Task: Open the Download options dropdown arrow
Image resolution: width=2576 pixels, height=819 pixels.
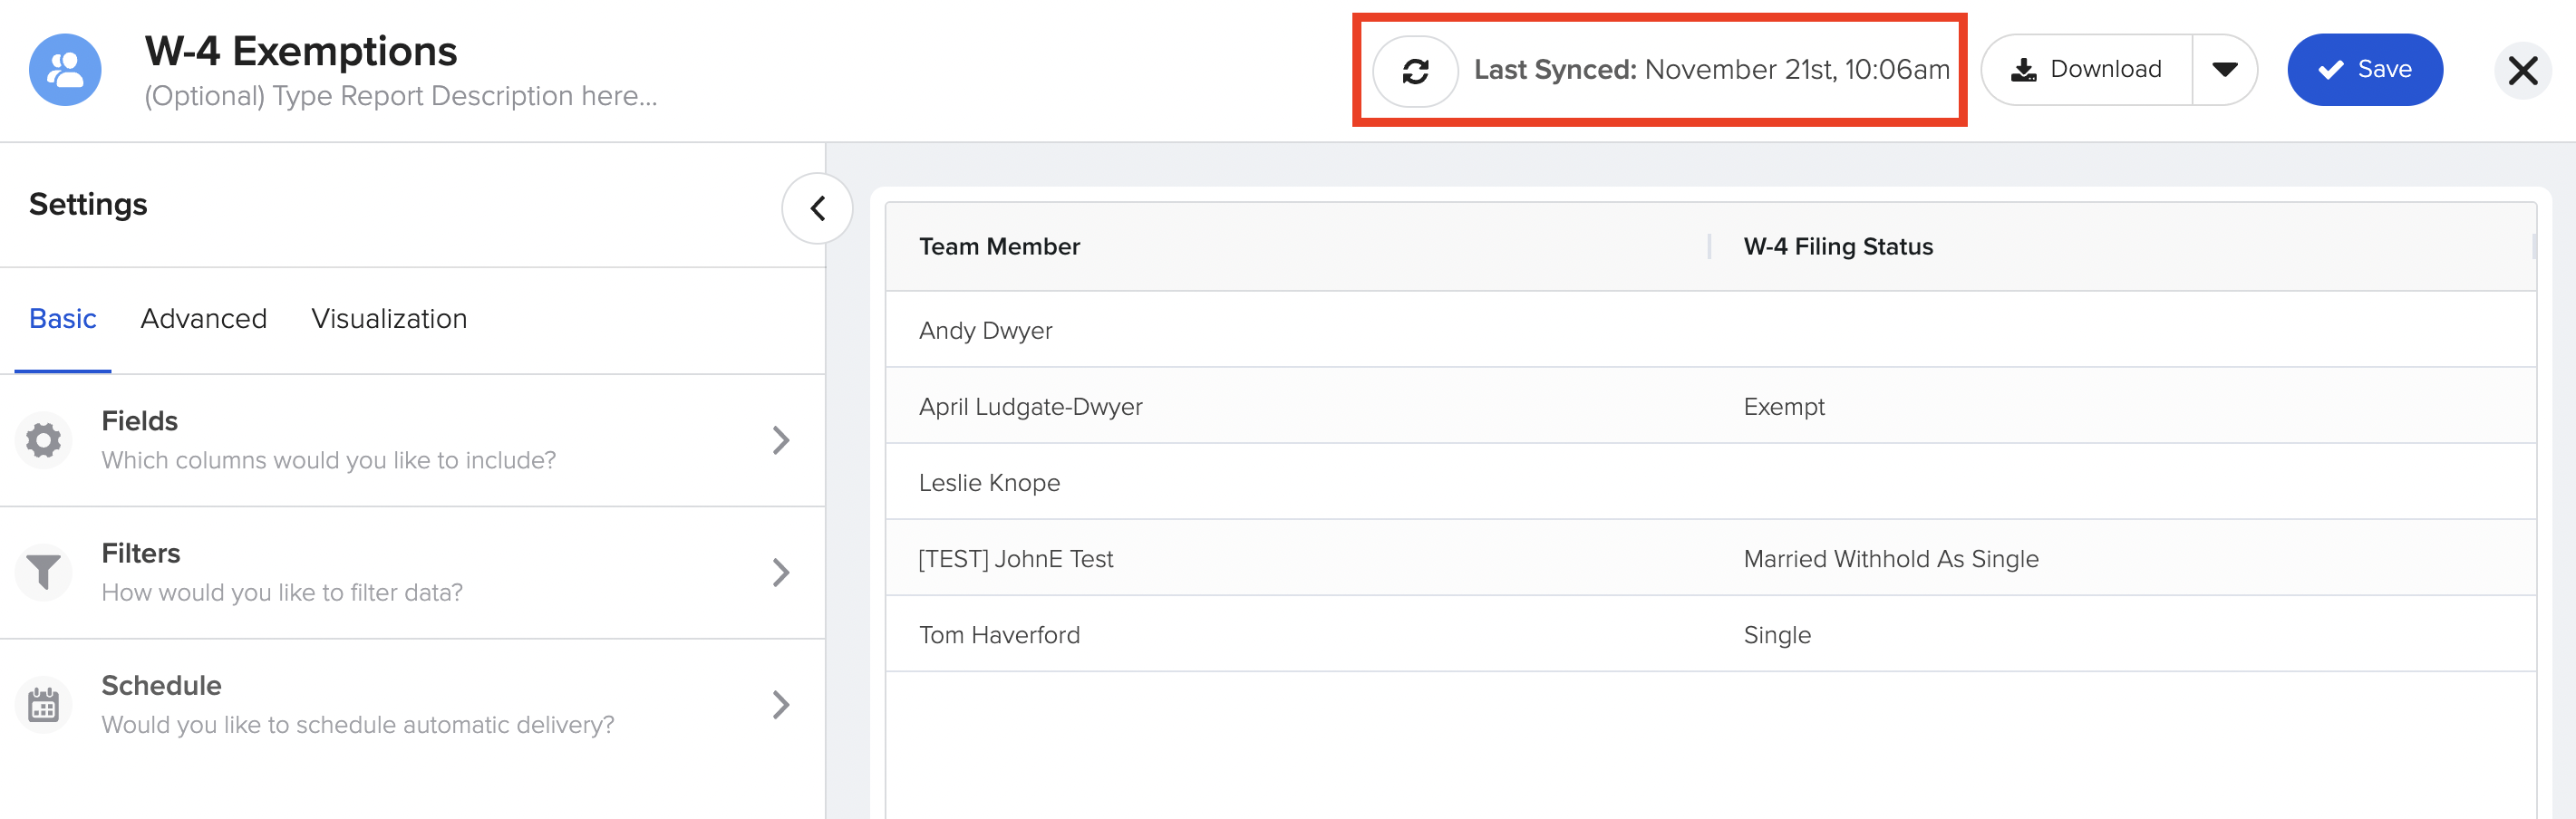Action: point(2224,70)
